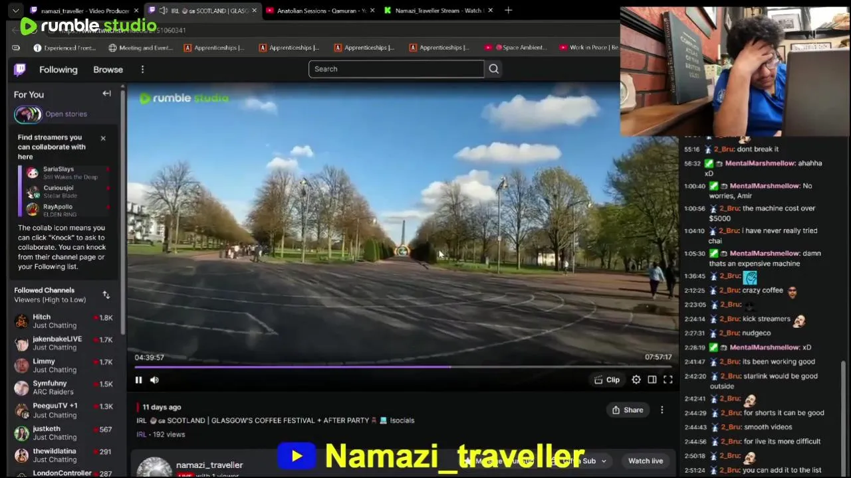Click the magnifier search button

493,69
